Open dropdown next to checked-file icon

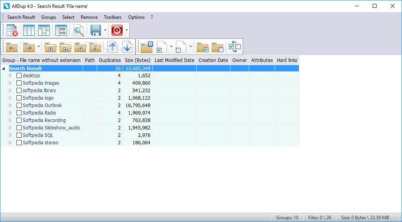(171, 47)
